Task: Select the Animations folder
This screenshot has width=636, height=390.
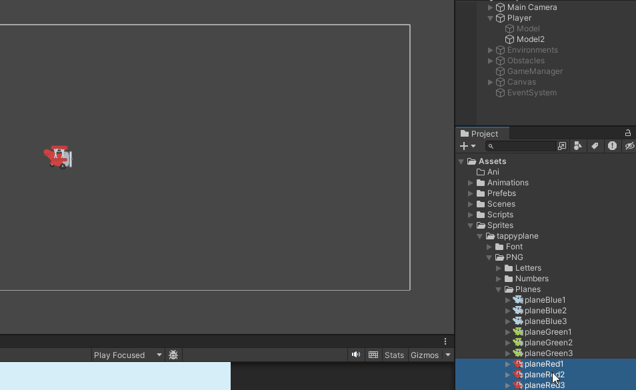Action: [508, 183]
